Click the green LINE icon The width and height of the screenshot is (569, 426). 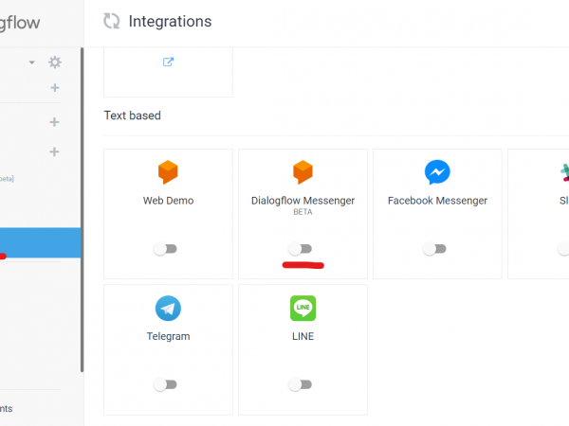click(x=303, y=309)
